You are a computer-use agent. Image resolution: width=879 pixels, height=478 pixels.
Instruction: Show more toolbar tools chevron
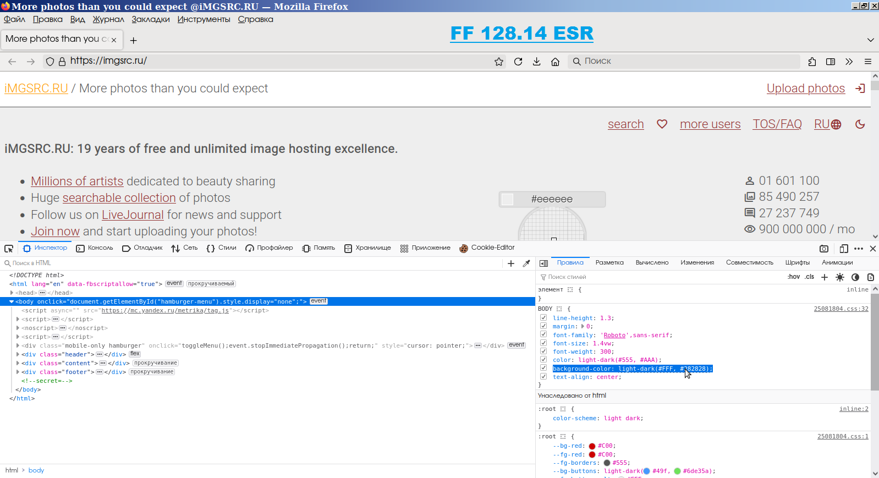[x=849, y=62]
